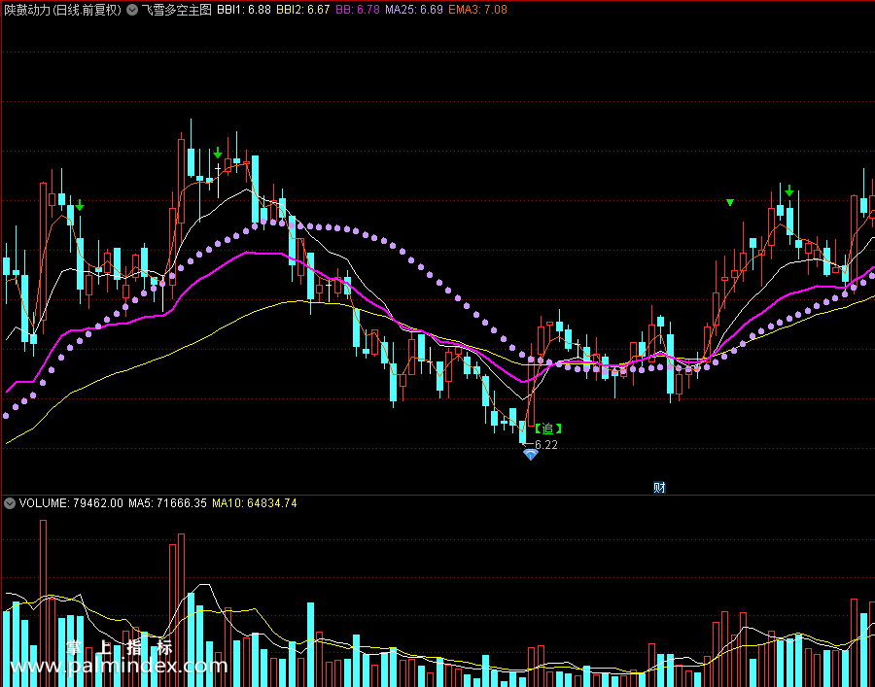Viewport: 875px width, 687px height.
Task: Click the 财 finance marker icon
Action: coord(659,488)
